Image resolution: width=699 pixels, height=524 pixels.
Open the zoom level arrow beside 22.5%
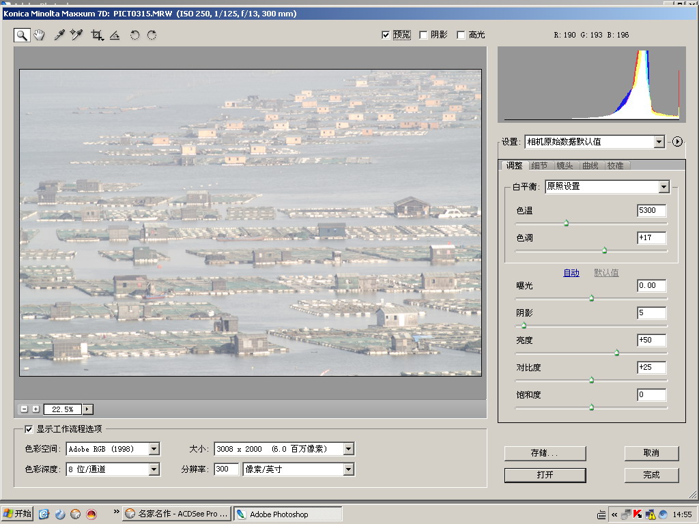click(x=87, y=409)
